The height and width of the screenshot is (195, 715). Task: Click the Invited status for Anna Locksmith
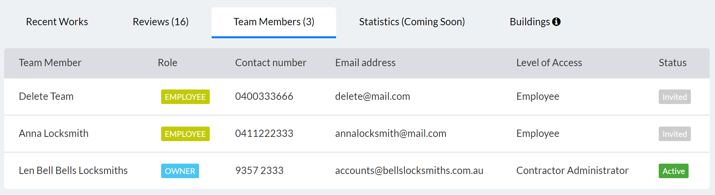(674, 134)
